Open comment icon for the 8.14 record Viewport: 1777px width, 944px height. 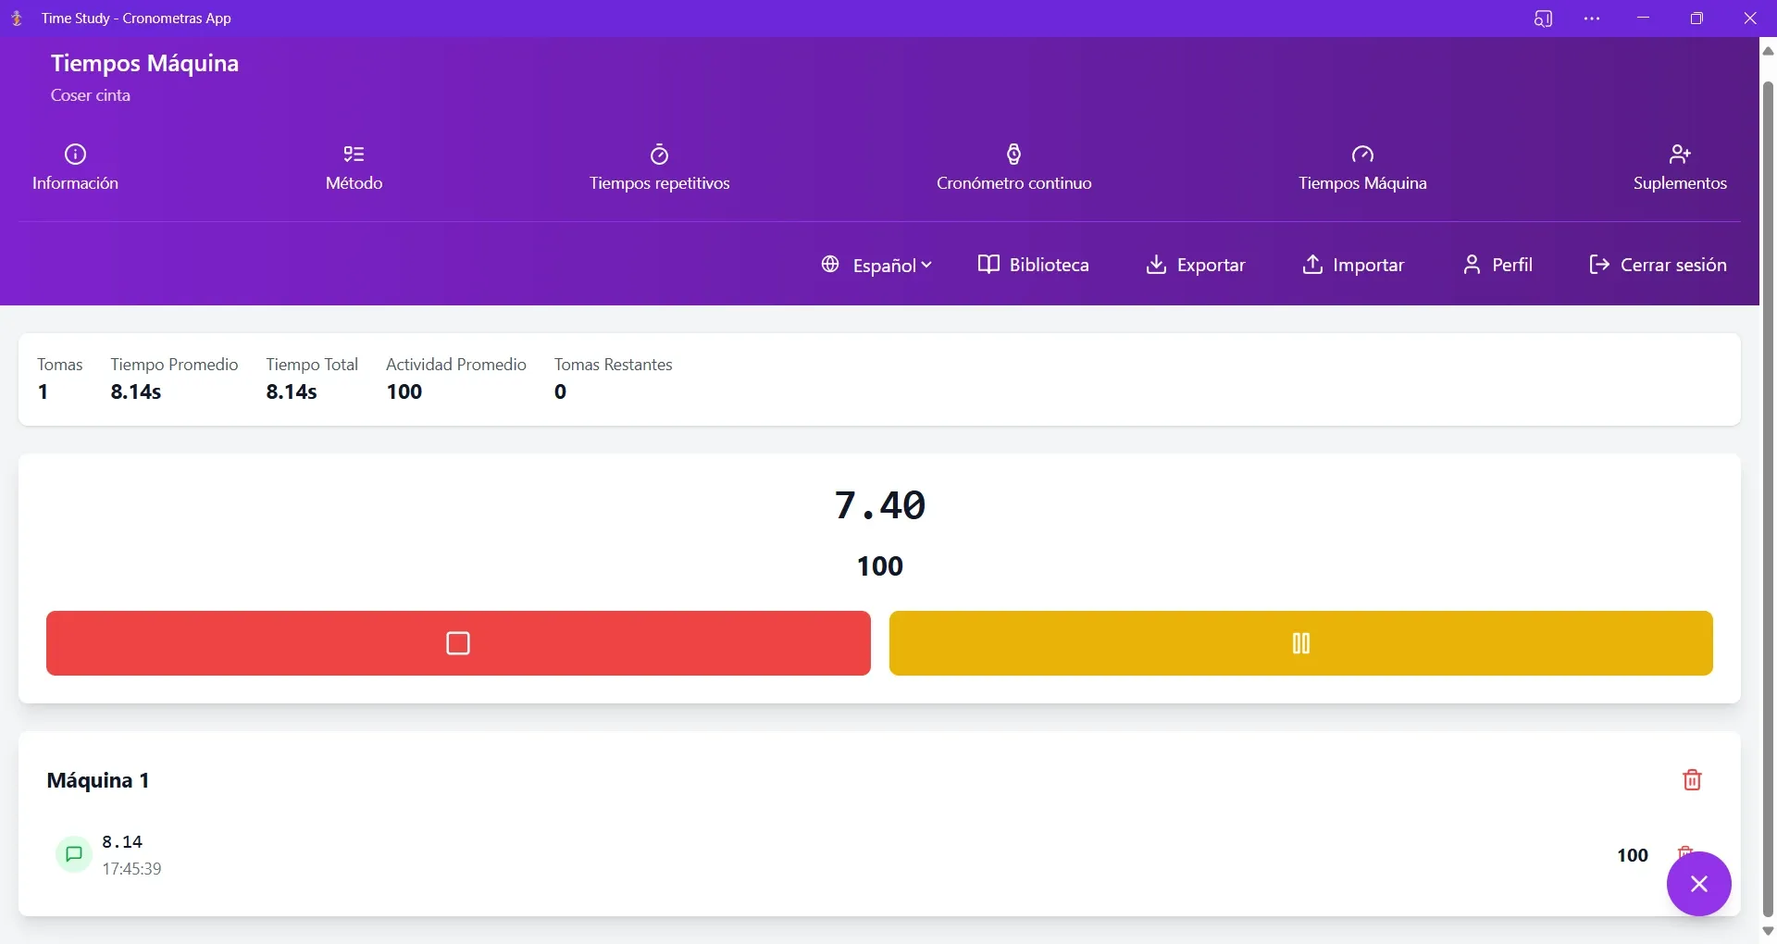click(x=74, y=854)
